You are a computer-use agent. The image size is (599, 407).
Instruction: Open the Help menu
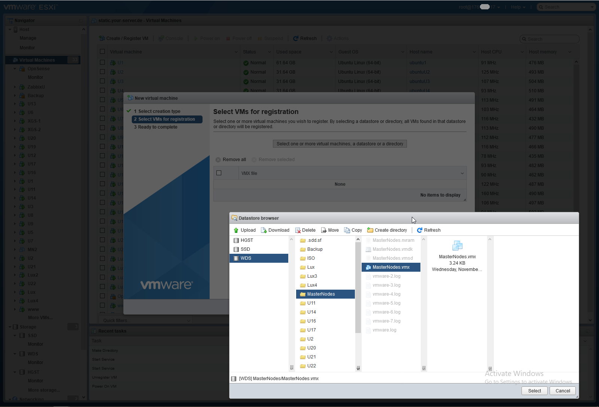pos(518,7)
